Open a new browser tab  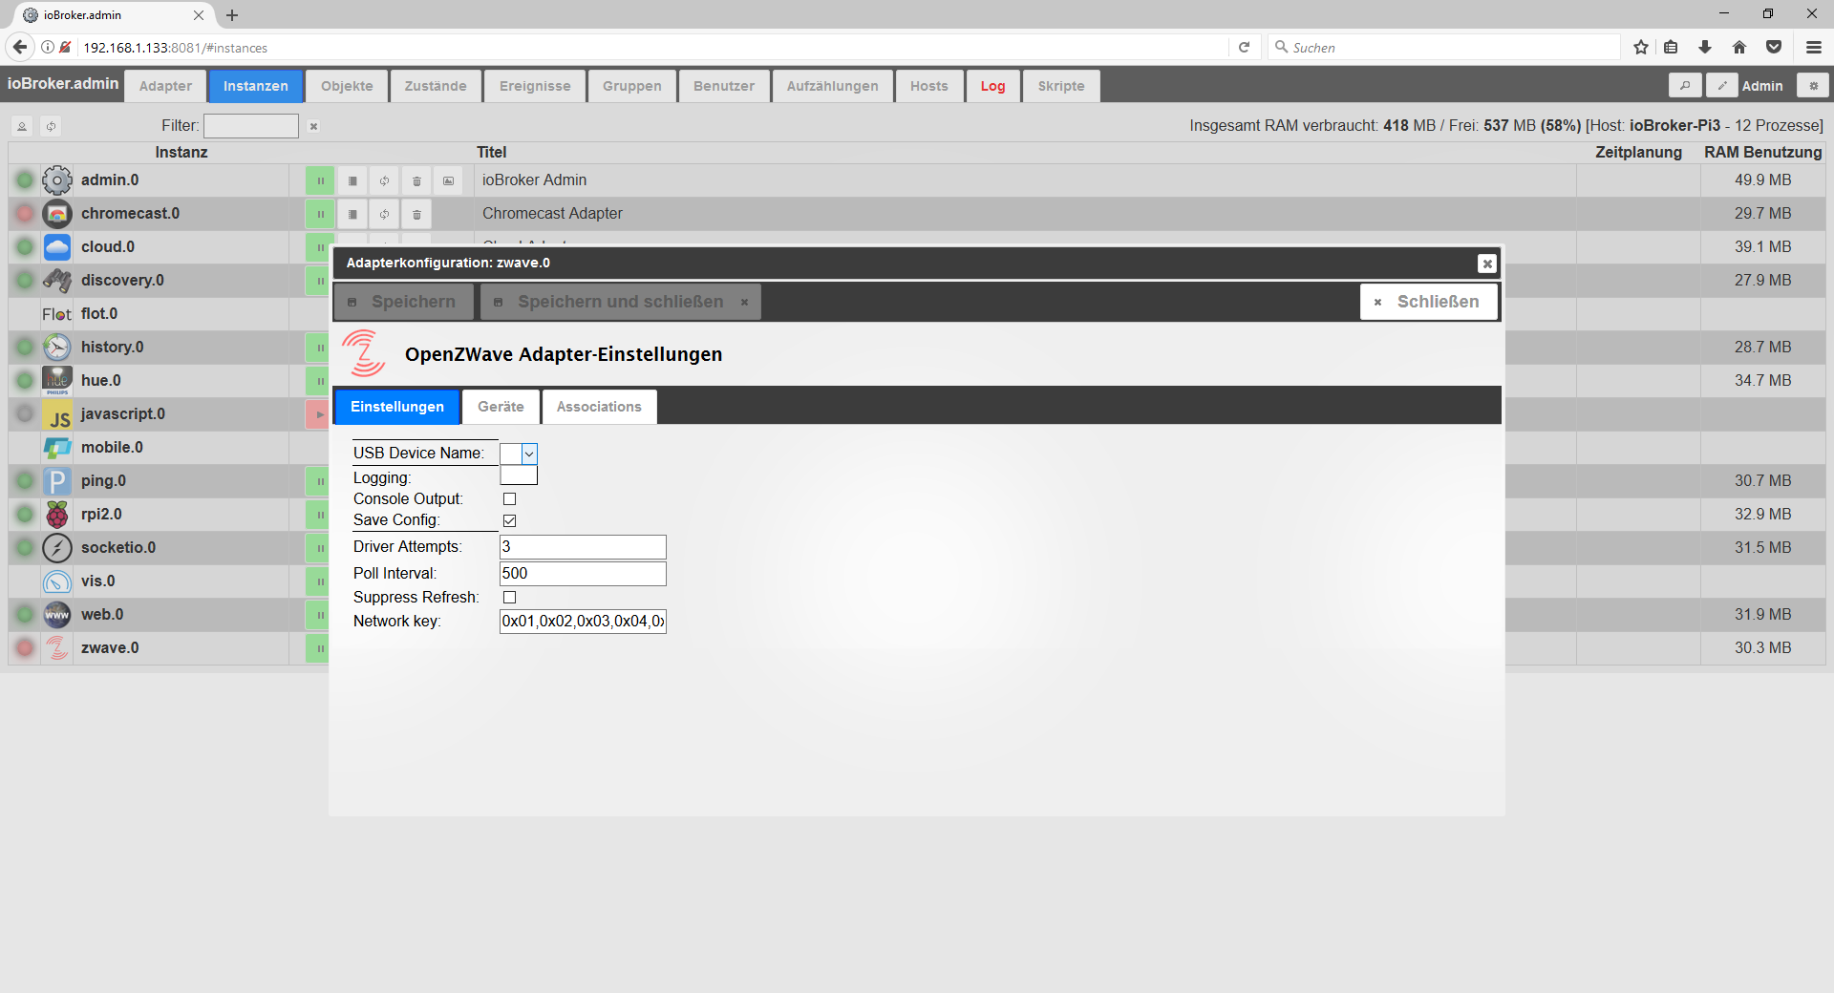tap(232, 15)
